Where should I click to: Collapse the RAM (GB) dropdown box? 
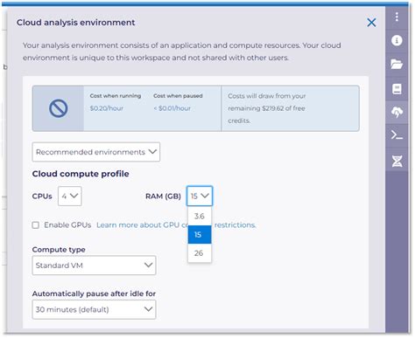(200, 197)
